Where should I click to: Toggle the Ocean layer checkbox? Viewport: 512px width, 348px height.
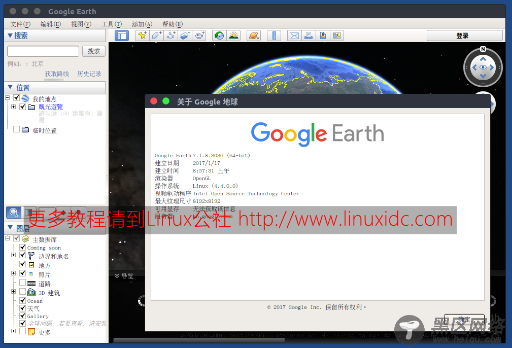(x=22, y=300)
